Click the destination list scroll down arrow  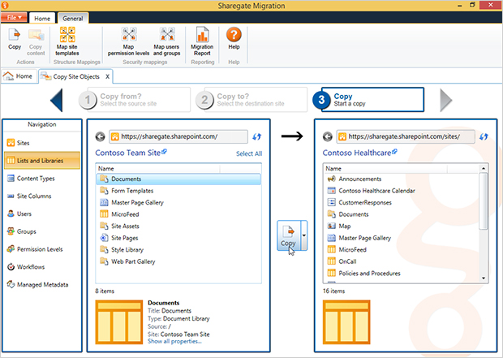pos(484,278)
